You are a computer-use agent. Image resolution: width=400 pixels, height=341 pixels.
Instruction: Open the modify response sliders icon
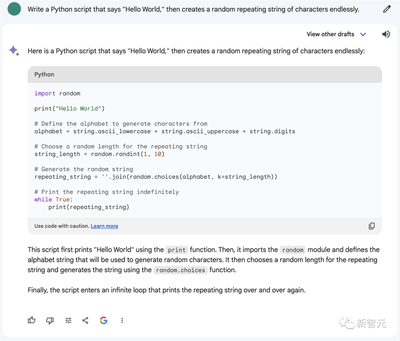pos(68,320)
